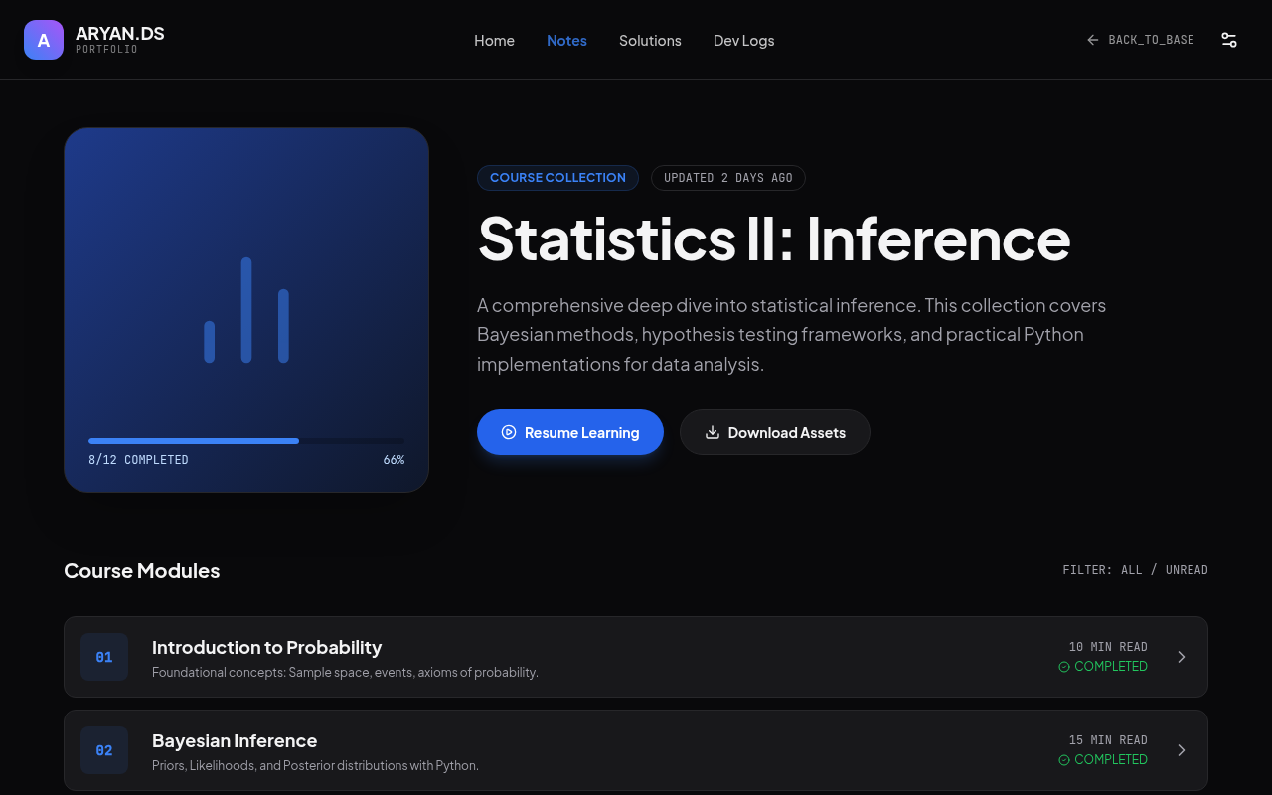1272x795 pixels.
Task: Filter modules to show ALL
Action: tap(1132, 570)
